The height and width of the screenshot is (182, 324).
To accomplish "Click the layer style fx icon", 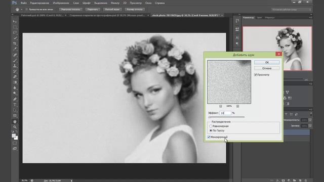I will (x=278, y=180).
